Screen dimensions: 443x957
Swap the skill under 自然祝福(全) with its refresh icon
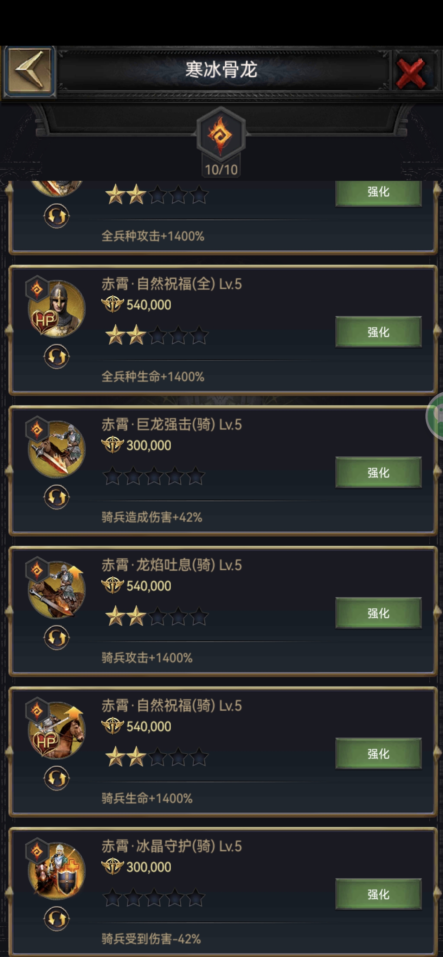(x=57, y=357)
